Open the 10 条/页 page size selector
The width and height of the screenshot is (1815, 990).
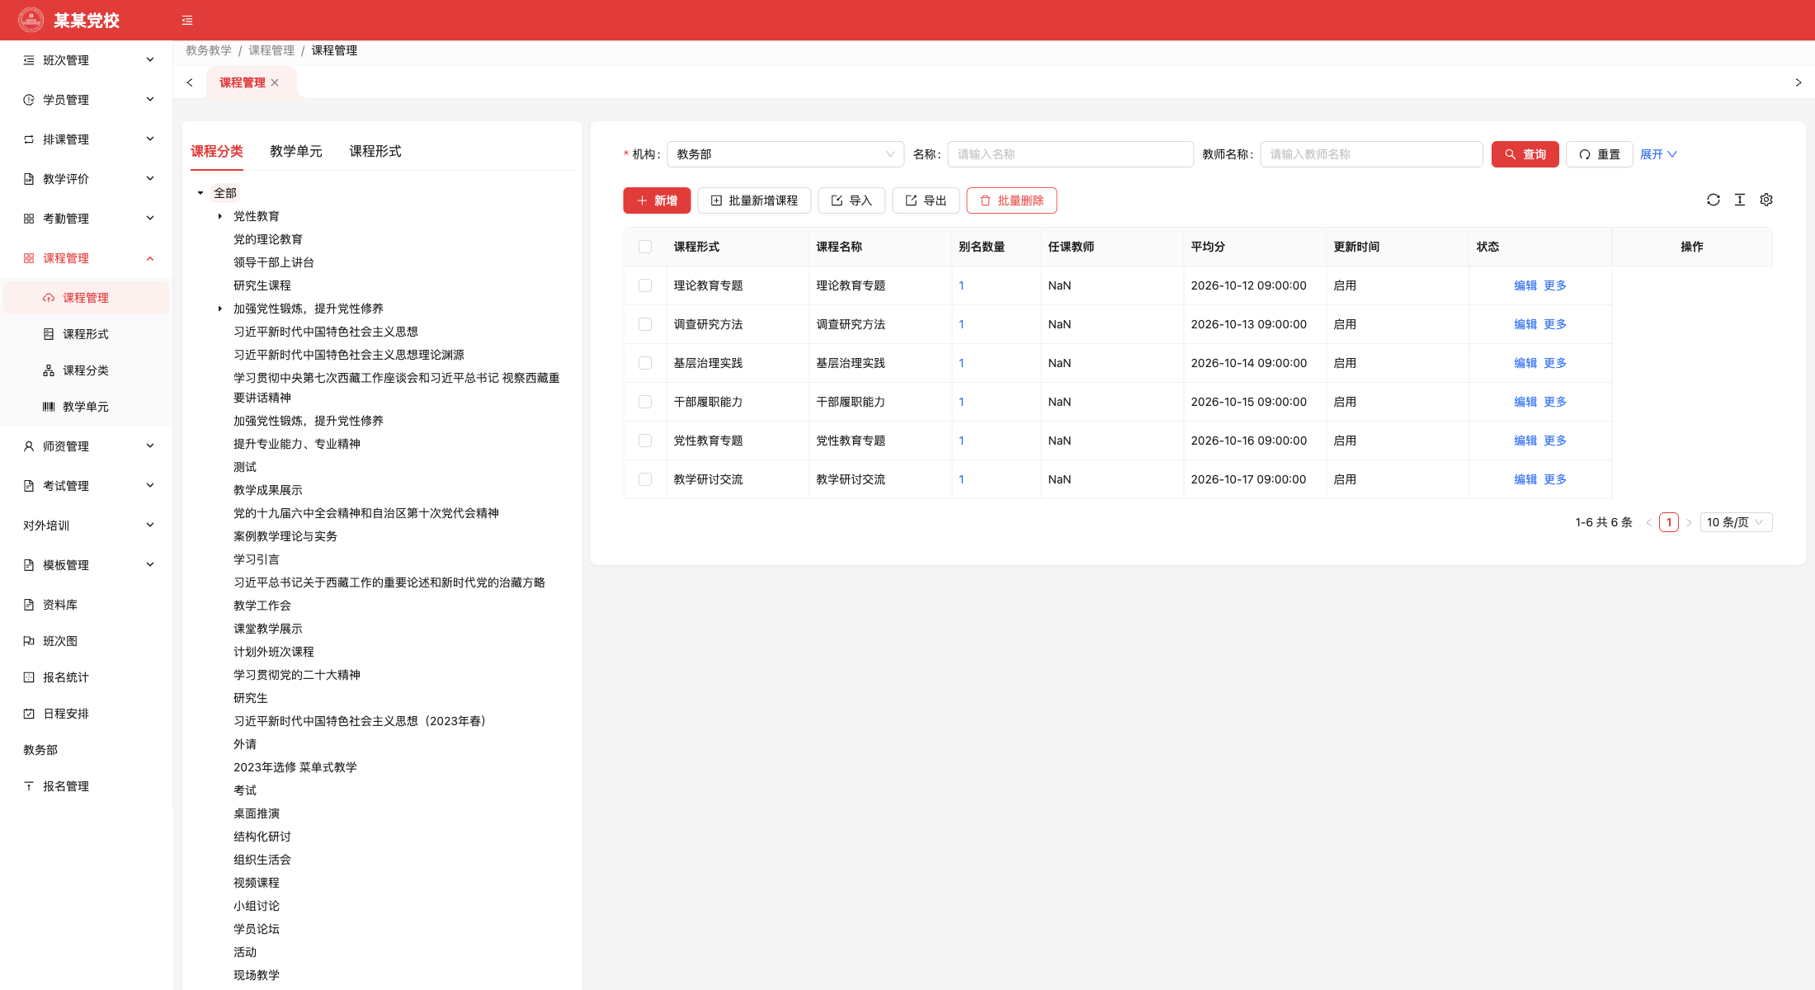(x=1736, y=522)
